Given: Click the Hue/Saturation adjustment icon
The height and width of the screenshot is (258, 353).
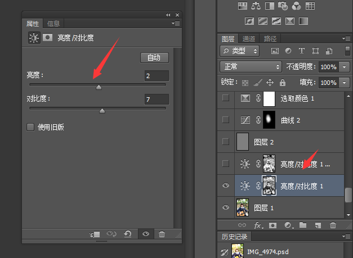Looking at the screenshot, I should [x=243, y=6].
